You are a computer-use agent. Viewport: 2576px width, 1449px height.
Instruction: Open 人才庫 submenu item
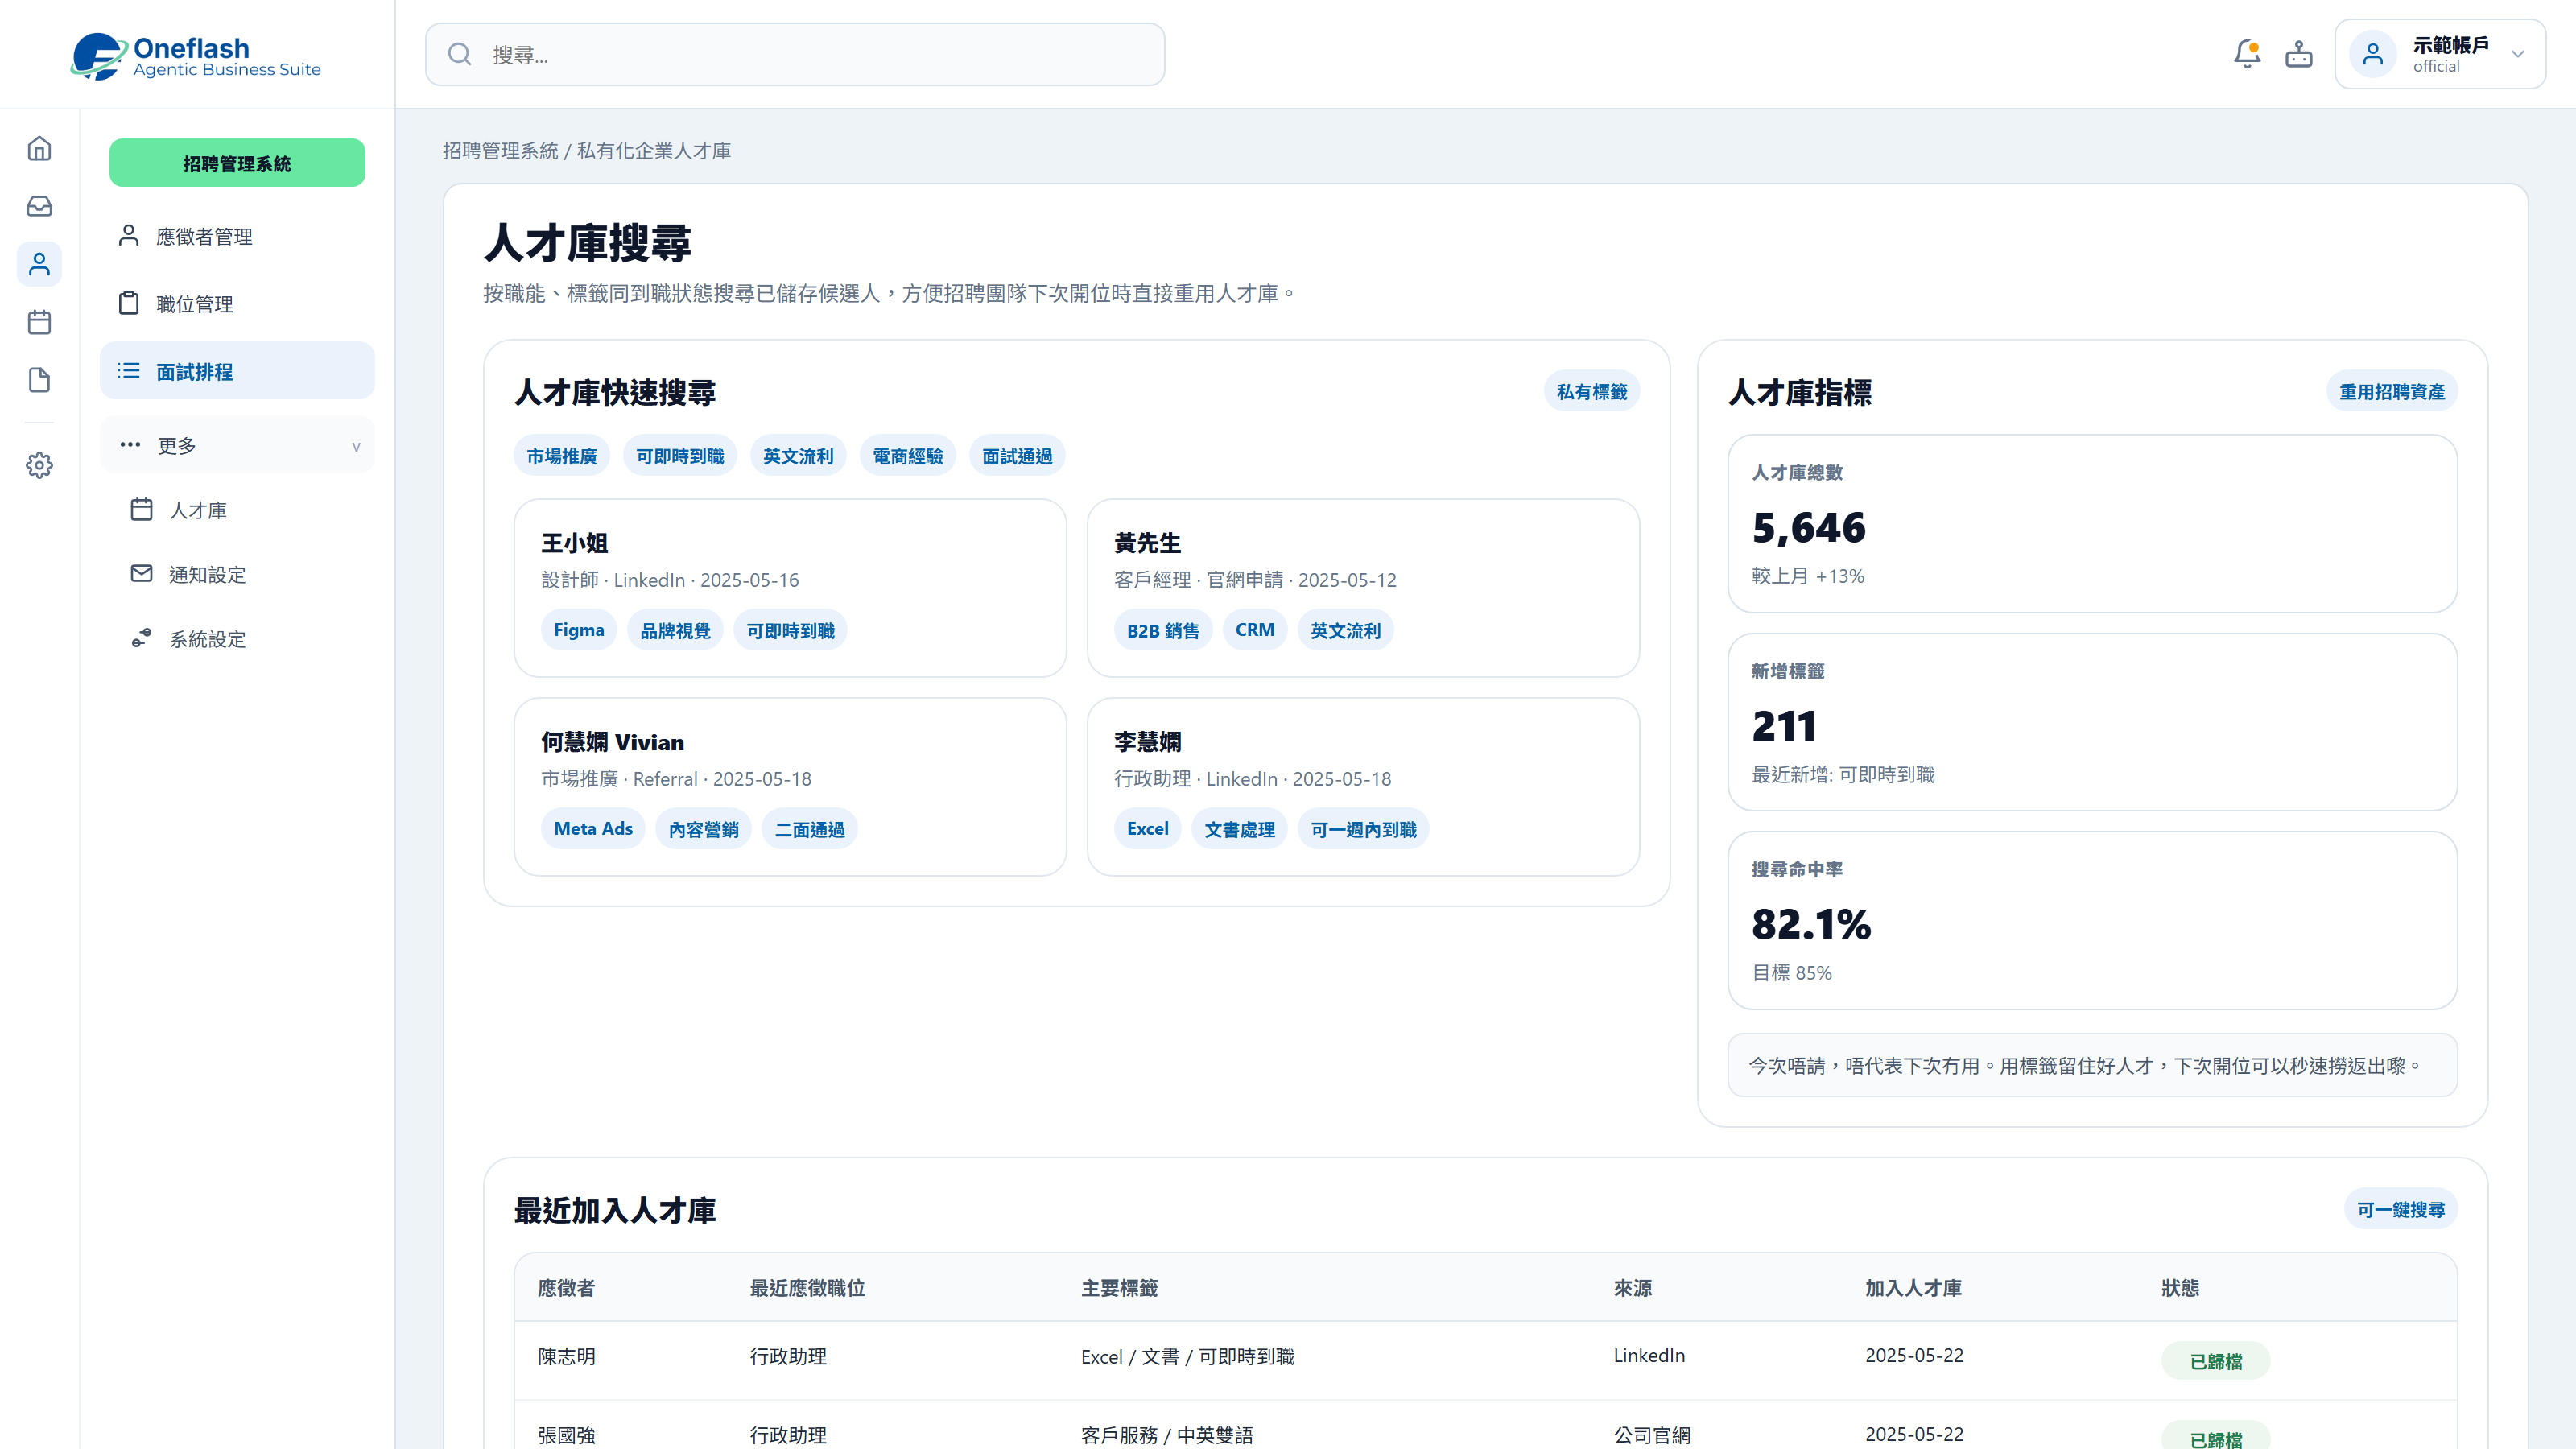coord(237,510)
